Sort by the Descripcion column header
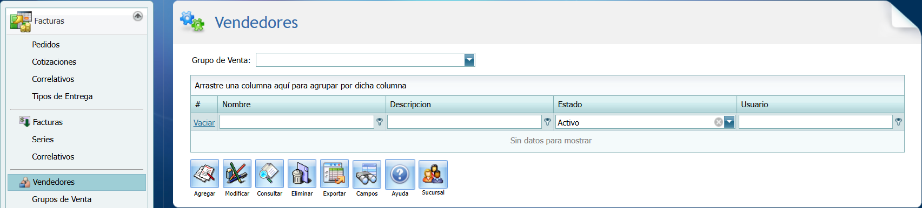This screenshot has height=208, width=922. pyautogui.click(x=469, y=105)
